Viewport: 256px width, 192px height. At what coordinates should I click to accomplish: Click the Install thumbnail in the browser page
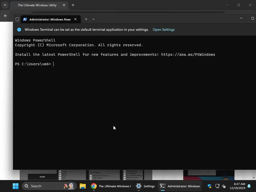point(42,177)
